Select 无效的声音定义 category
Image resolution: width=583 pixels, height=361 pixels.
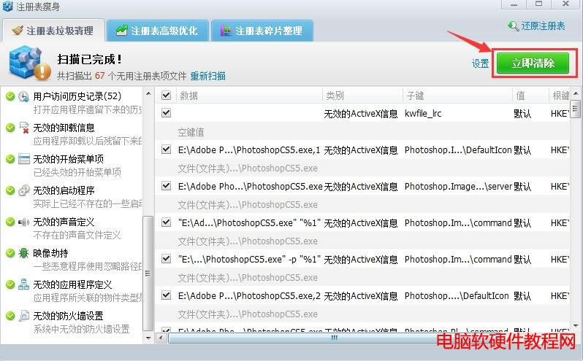tap(64, 222)
